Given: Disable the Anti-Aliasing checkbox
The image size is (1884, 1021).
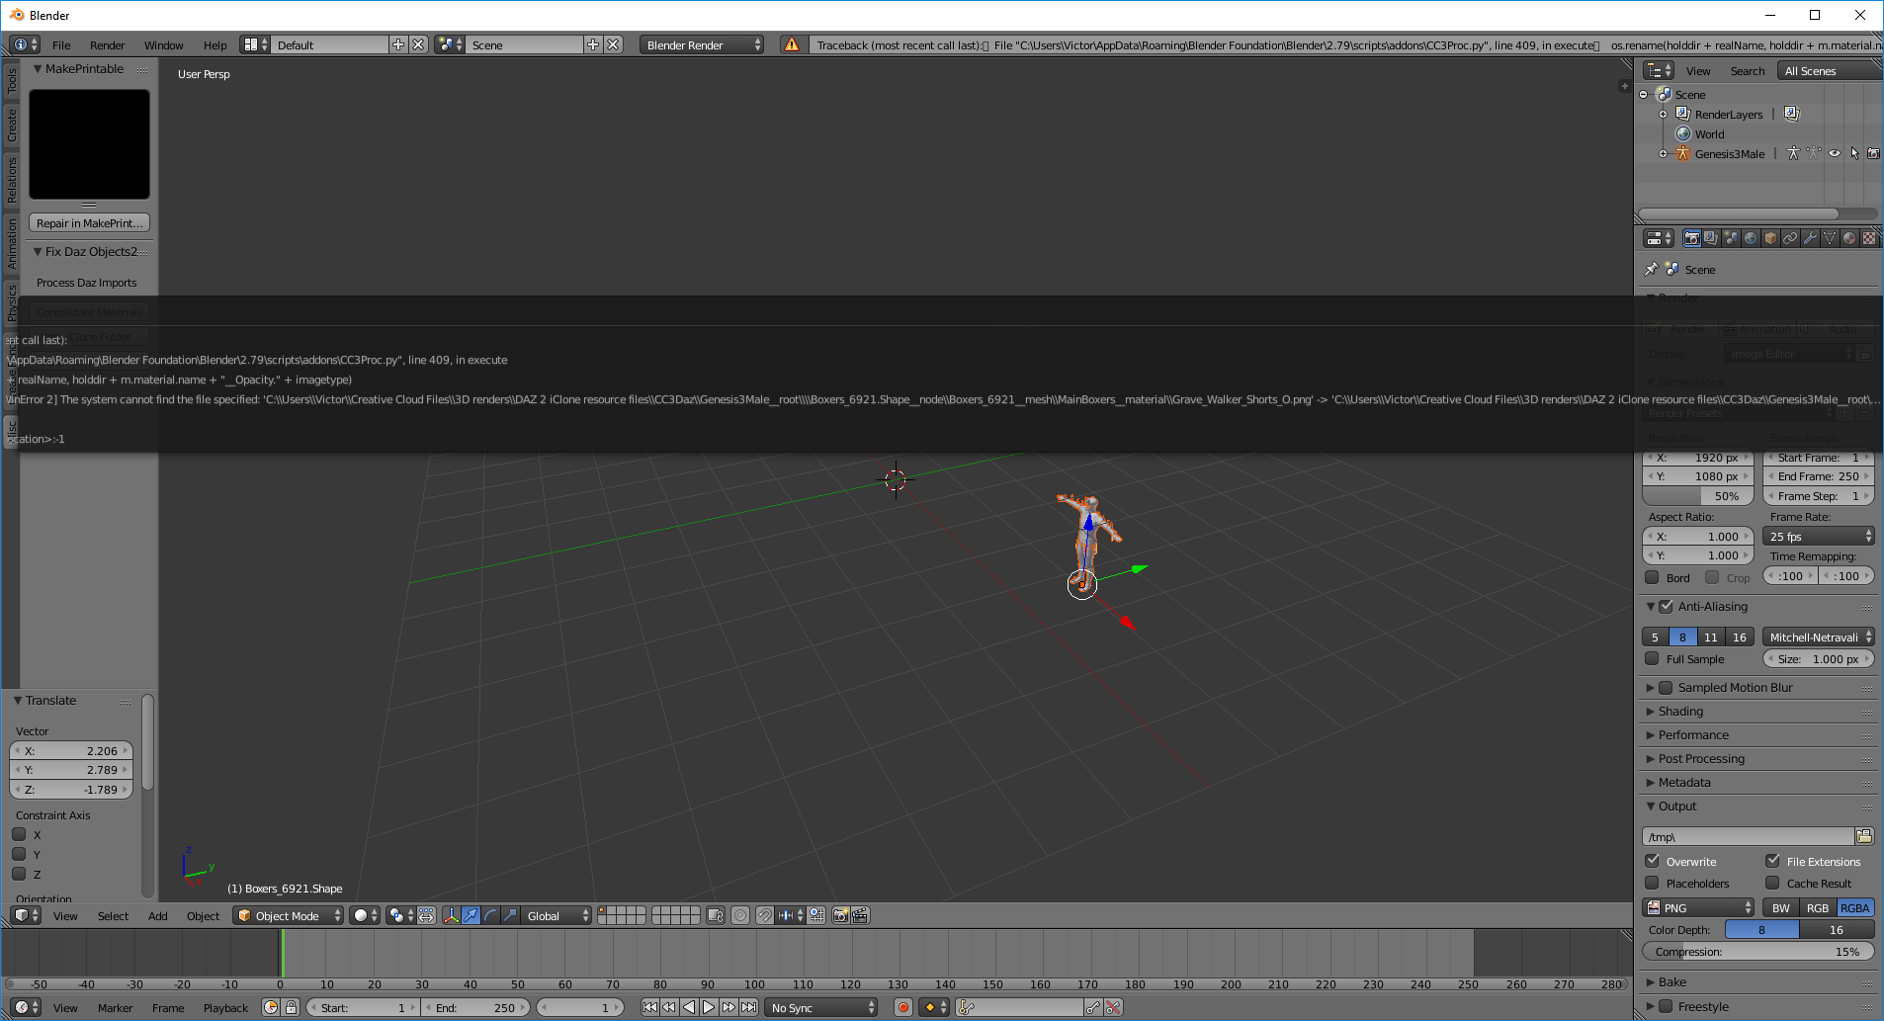Looking at the screenshot, I should (1666, 606).
